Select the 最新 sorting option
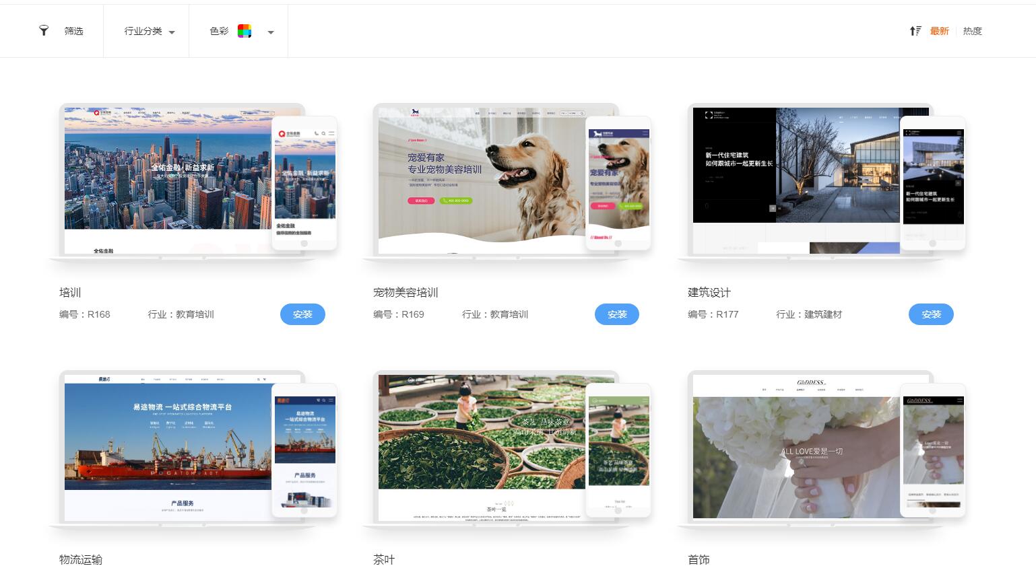The image size is (1036, 568). [x=939, y=31]
